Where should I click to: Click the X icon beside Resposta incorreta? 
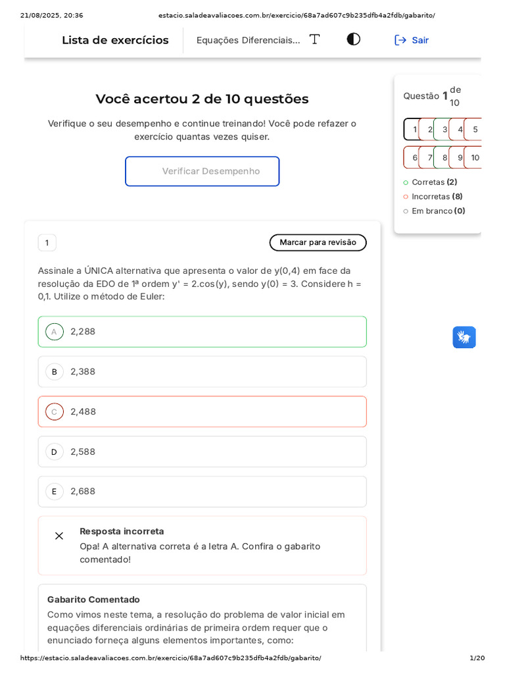click(x=59, y=536)
